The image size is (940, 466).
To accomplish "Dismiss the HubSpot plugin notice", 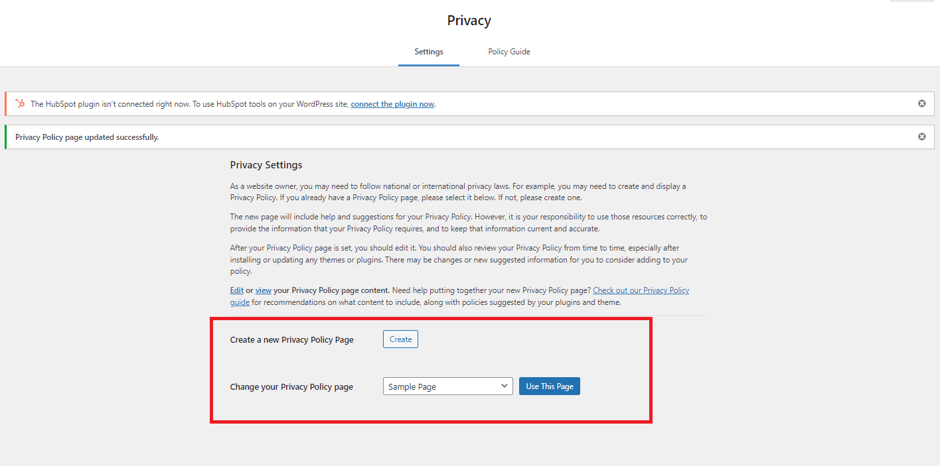I will (921, 103).
